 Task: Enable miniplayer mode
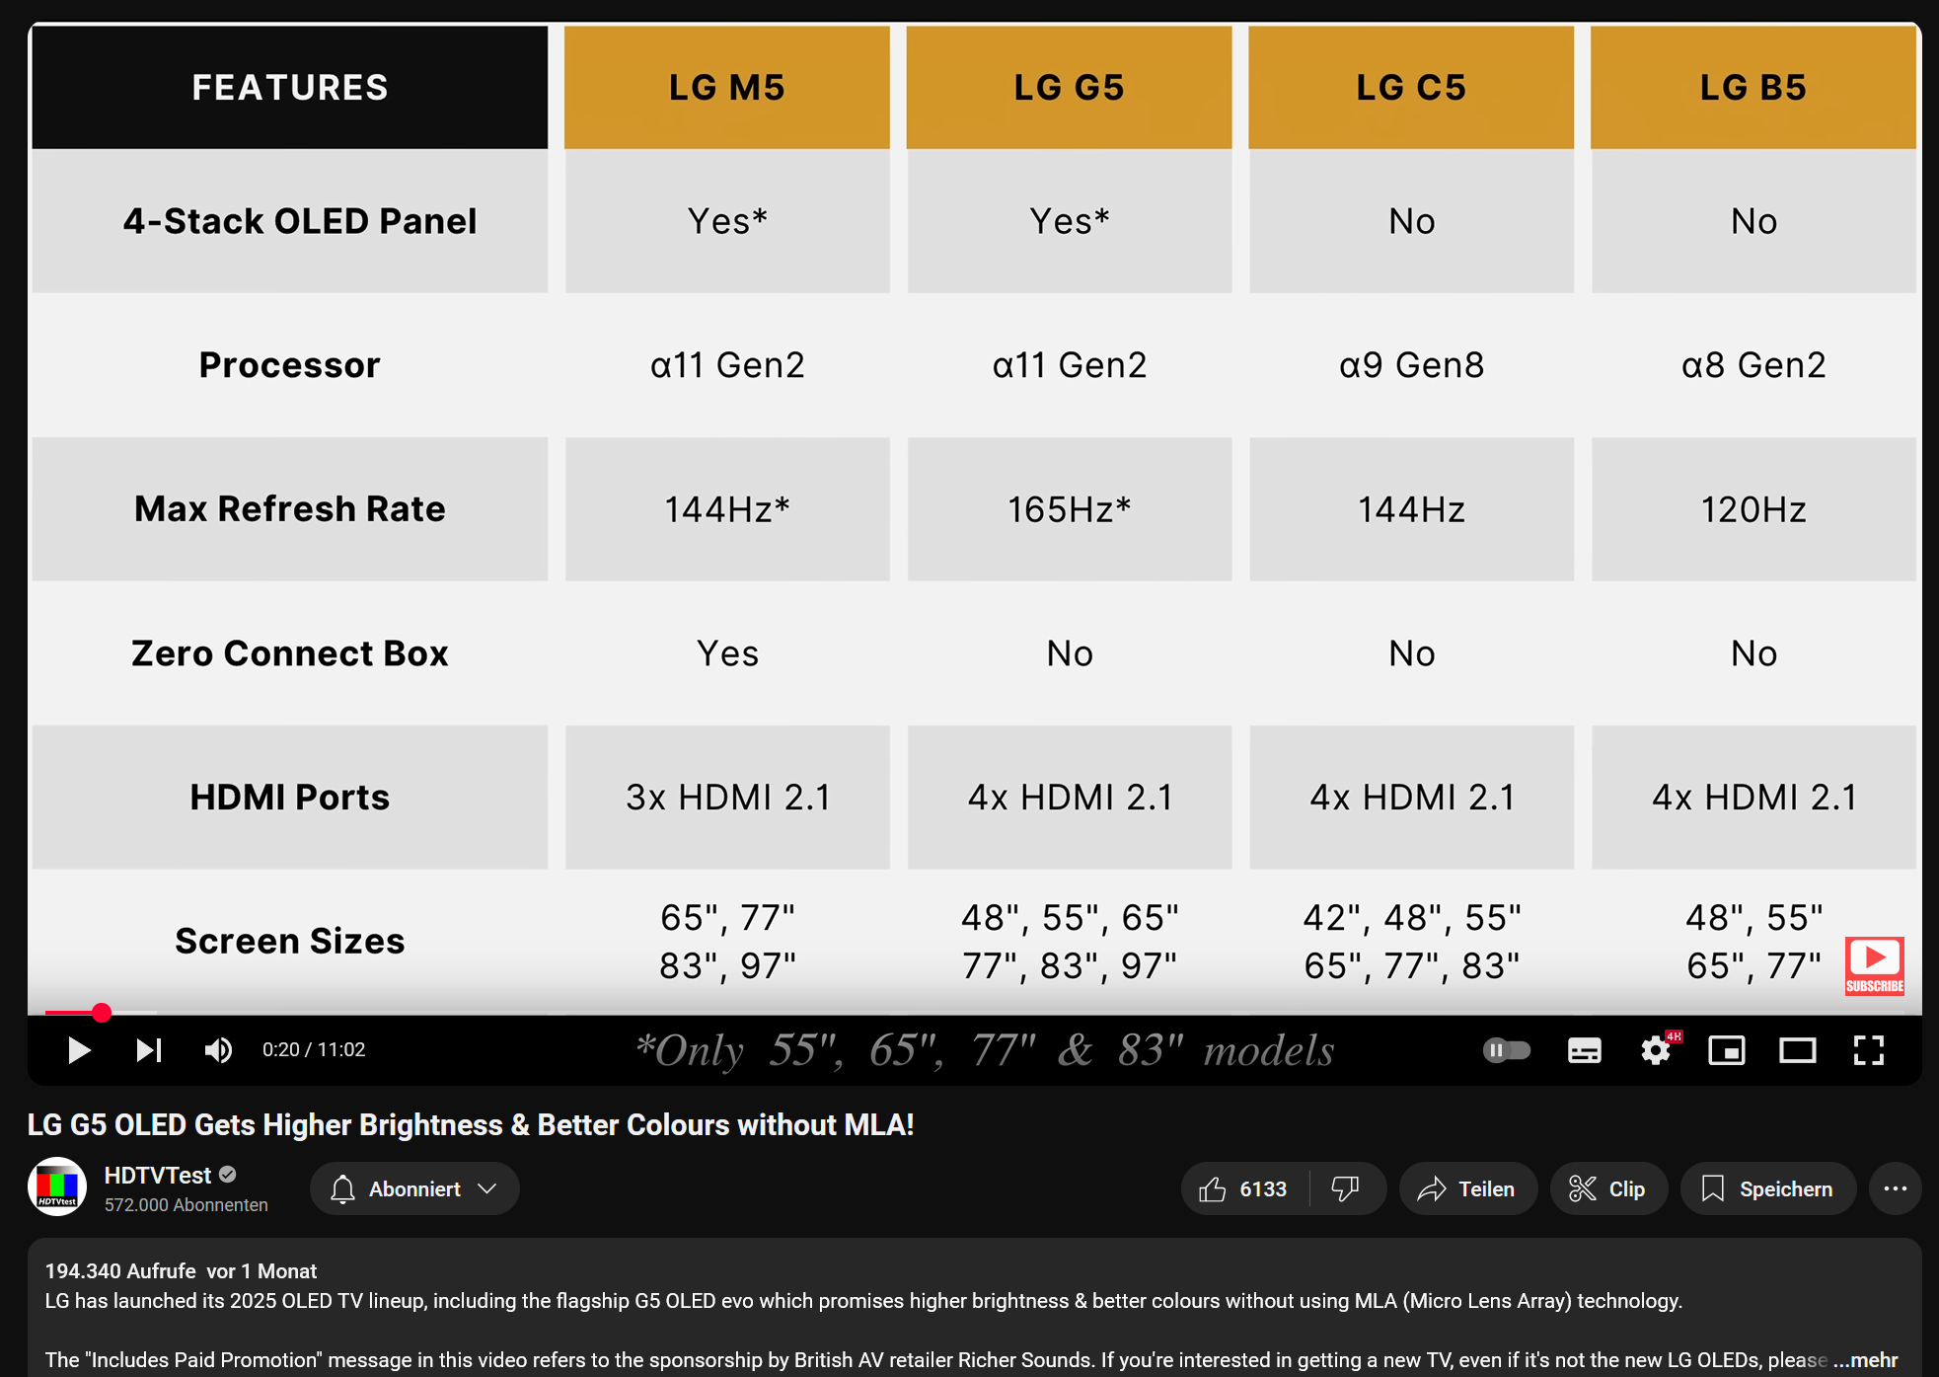[1726, 1050]
